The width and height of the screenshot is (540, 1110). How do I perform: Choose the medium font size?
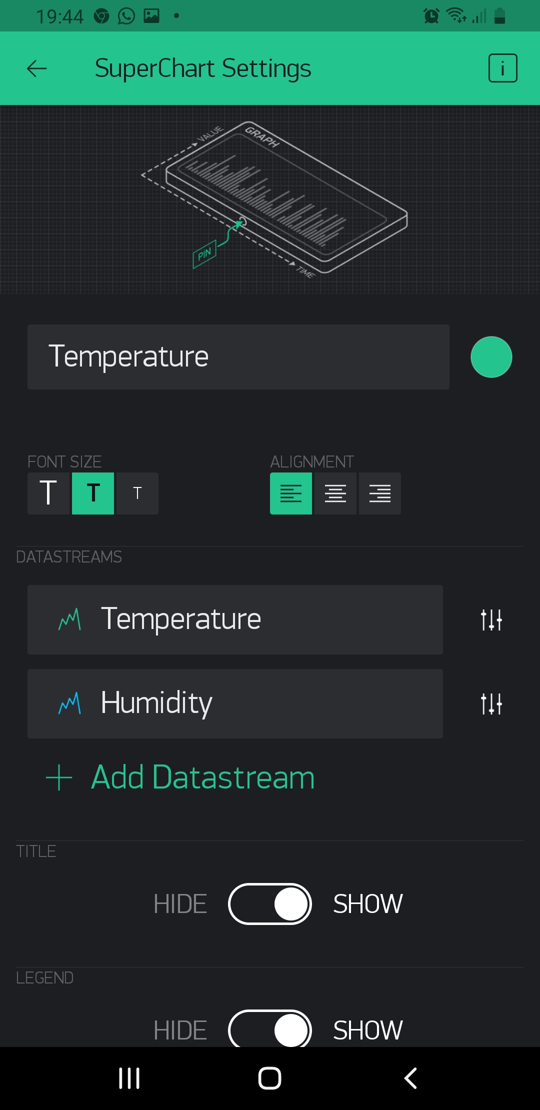click(93, 493)
